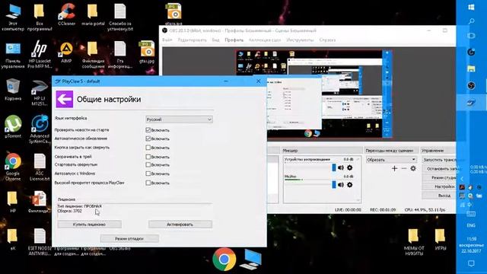487x274 pixels.
Task: Select the Google Chrome desktop shortcut
Action: point(13,167)
